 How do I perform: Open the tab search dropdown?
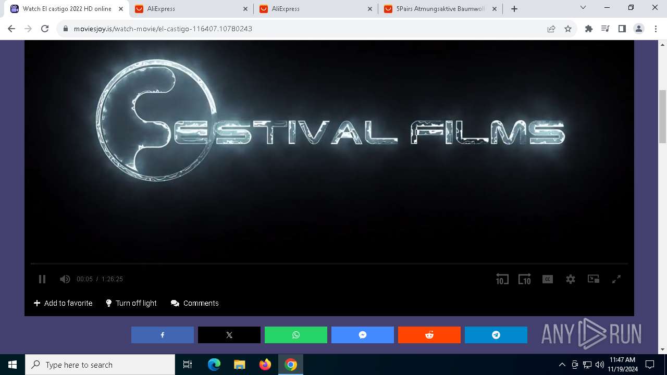pos(583,8)
